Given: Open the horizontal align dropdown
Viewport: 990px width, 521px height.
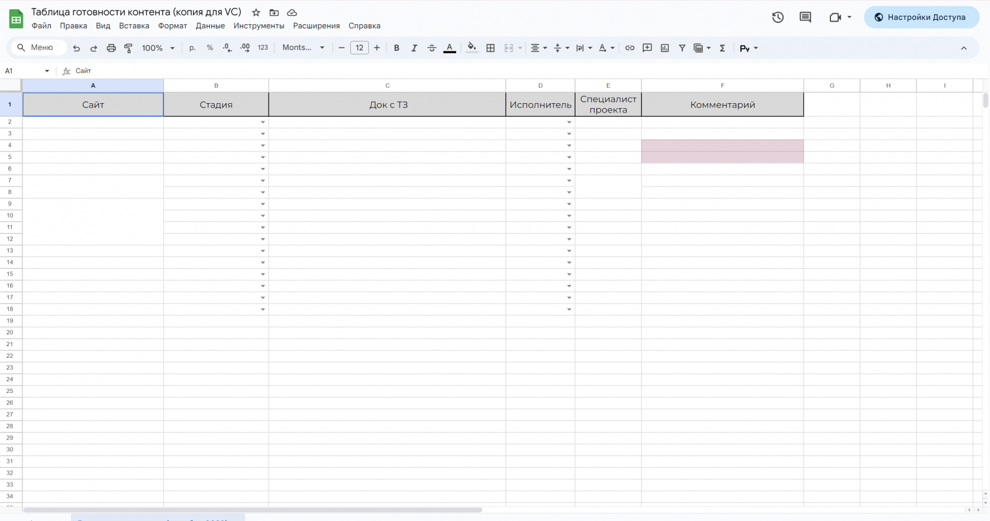Looking at the screenshot, I should tap(539, 48).
